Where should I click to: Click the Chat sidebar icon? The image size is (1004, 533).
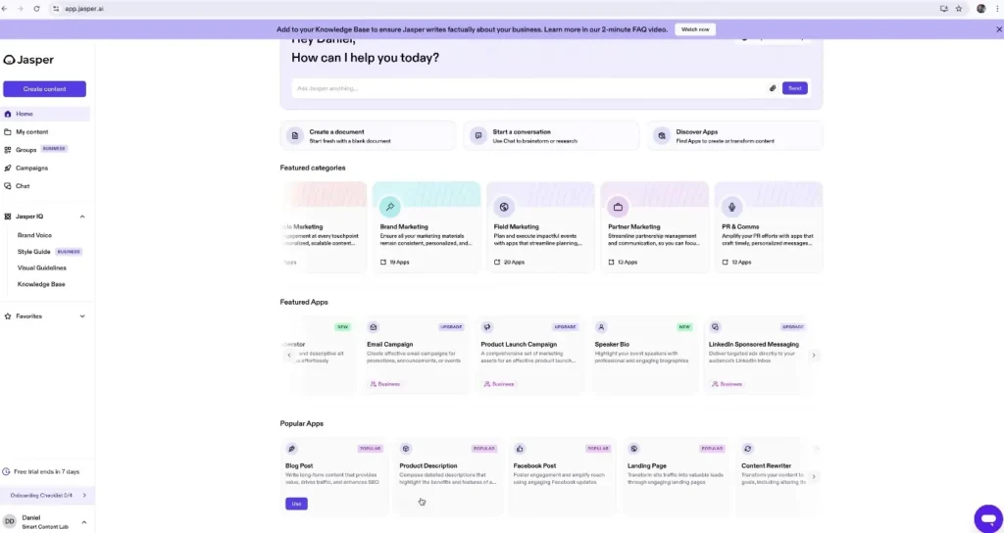(x=8, y=185)
